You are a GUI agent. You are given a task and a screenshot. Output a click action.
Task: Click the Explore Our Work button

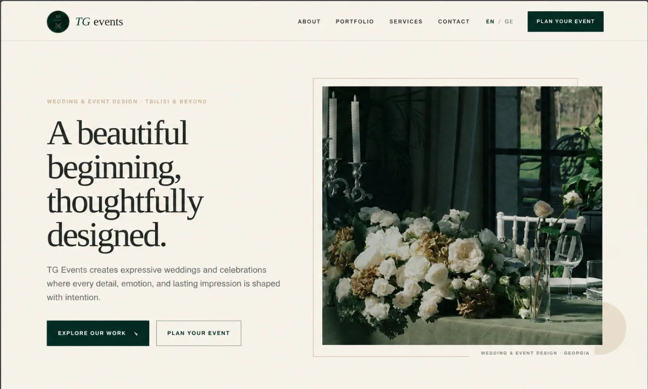point(98,333)
